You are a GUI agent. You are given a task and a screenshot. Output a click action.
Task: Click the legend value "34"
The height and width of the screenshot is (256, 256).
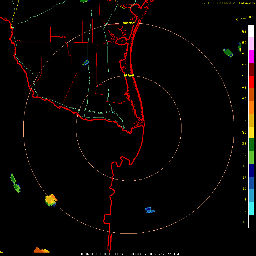point(244,121)
